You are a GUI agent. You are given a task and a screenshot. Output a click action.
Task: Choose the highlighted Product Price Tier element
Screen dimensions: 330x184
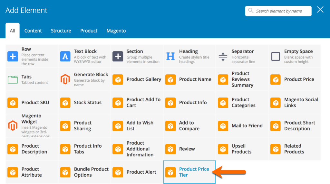pyautogui.click(x=189, y=172)
